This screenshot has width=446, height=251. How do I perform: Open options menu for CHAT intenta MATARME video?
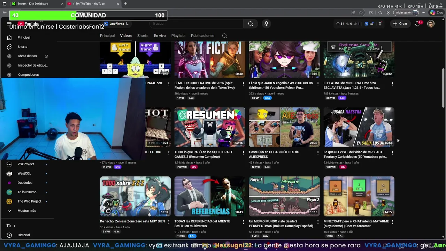[x=392, y=222]
